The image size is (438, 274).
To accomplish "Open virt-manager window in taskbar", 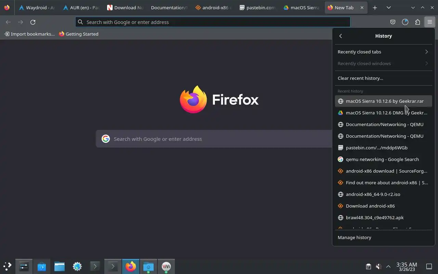I will tap(166, 266).
